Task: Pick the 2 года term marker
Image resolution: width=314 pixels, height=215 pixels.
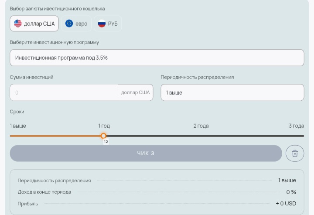Action: 201,126
